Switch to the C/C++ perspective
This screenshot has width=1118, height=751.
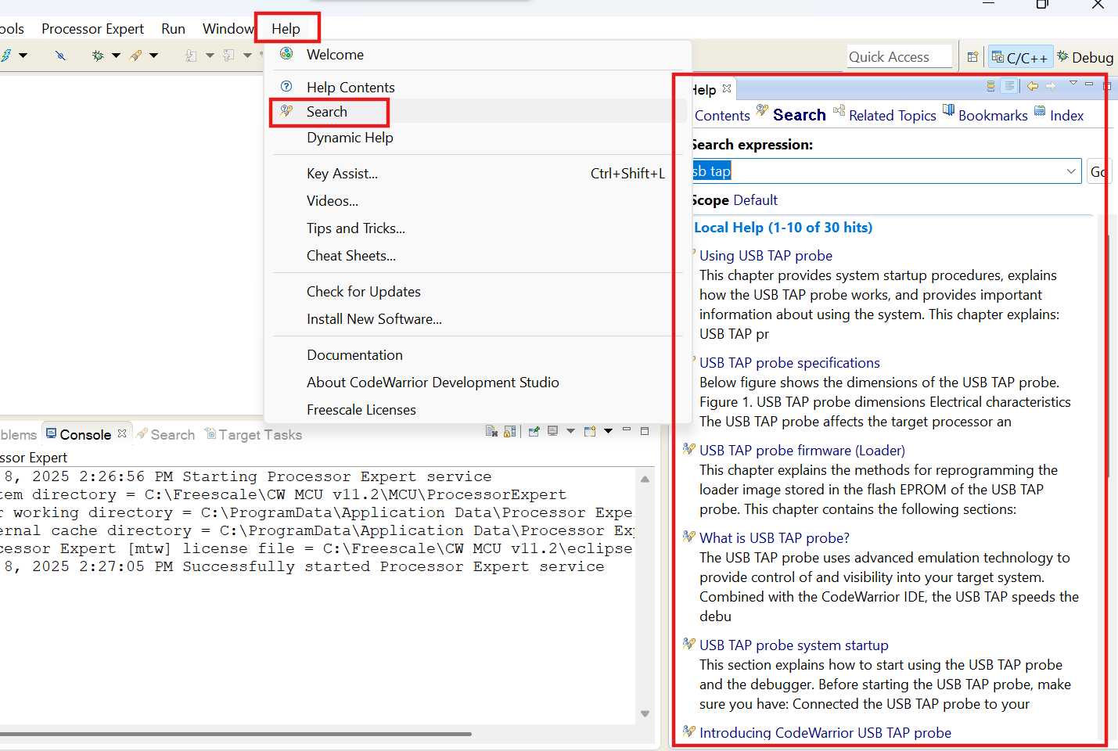pyautogui.click(x=1019, y=57)
